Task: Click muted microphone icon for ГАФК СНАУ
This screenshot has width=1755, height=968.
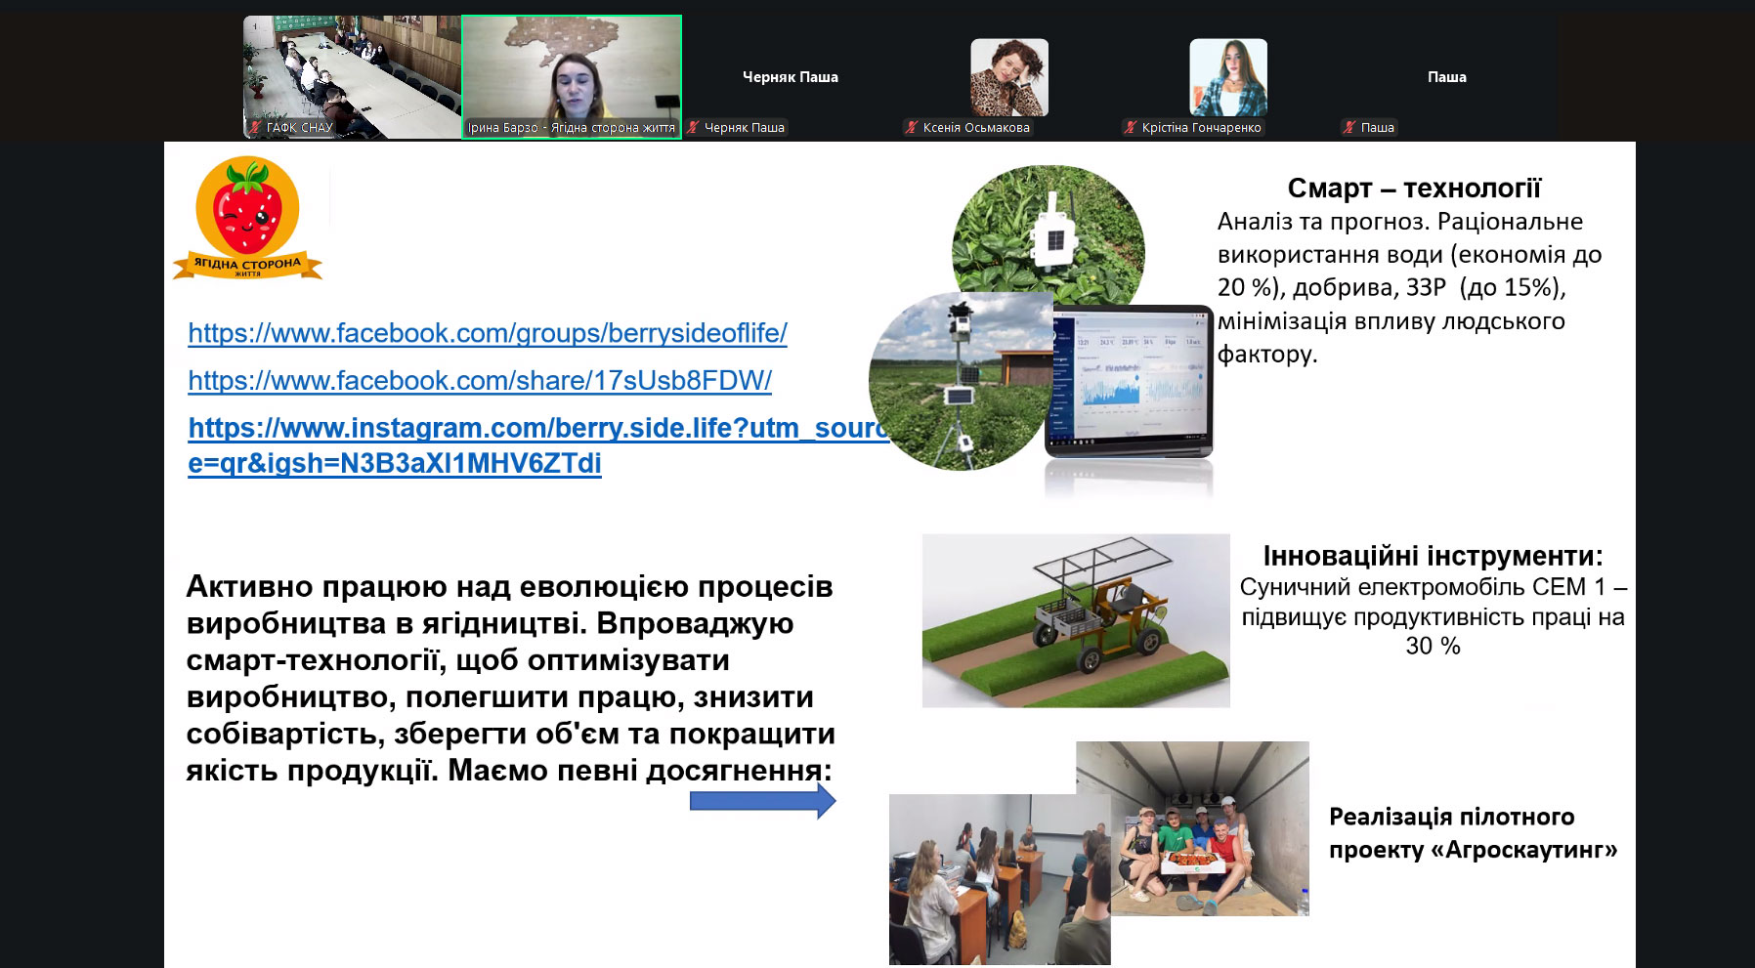Action: [256, 127]
